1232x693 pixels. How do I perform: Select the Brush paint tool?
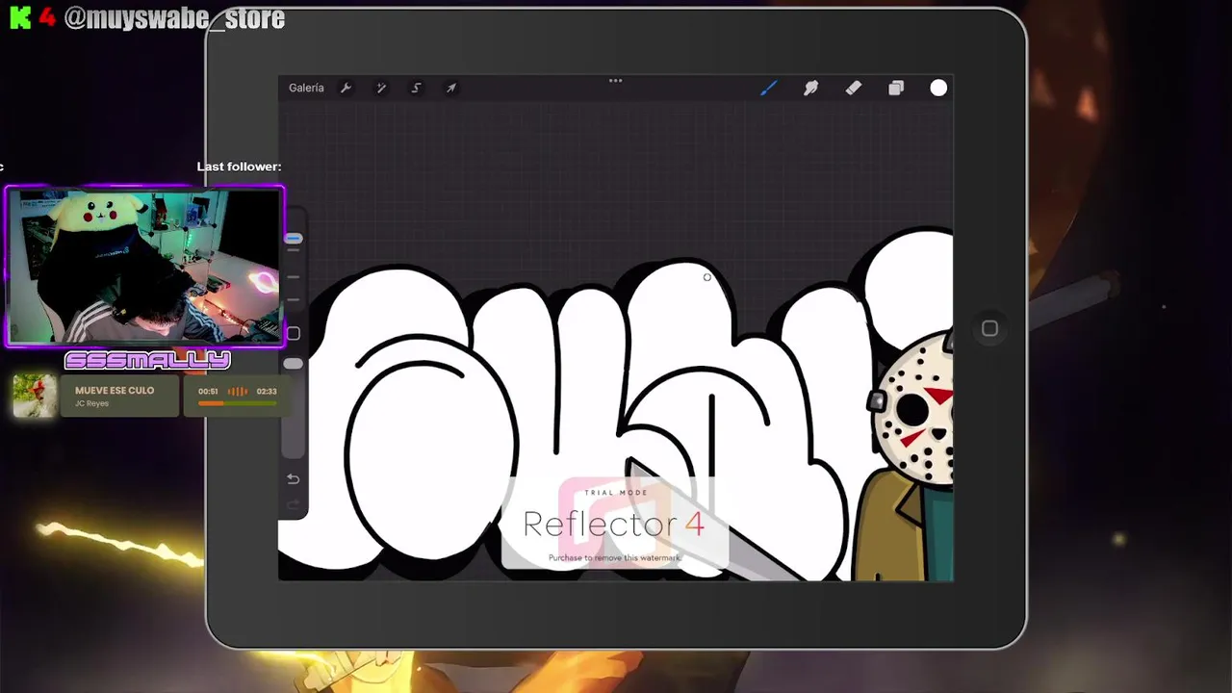tap(768, 88)
